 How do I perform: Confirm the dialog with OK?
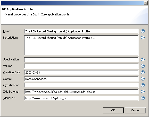113,110
